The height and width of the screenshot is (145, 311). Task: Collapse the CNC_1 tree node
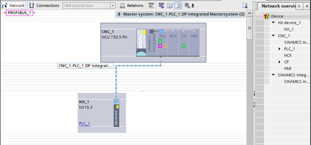[274, 36]
